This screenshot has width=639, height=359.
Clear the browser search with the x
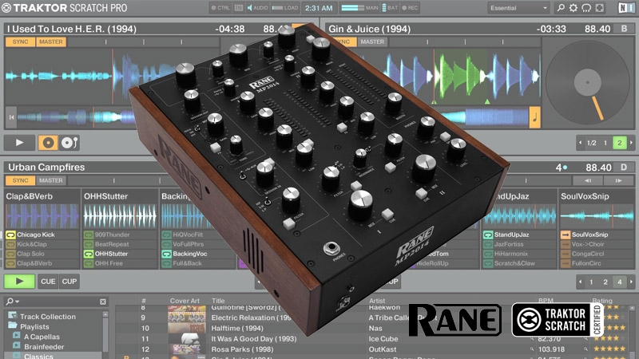[103, 302]
